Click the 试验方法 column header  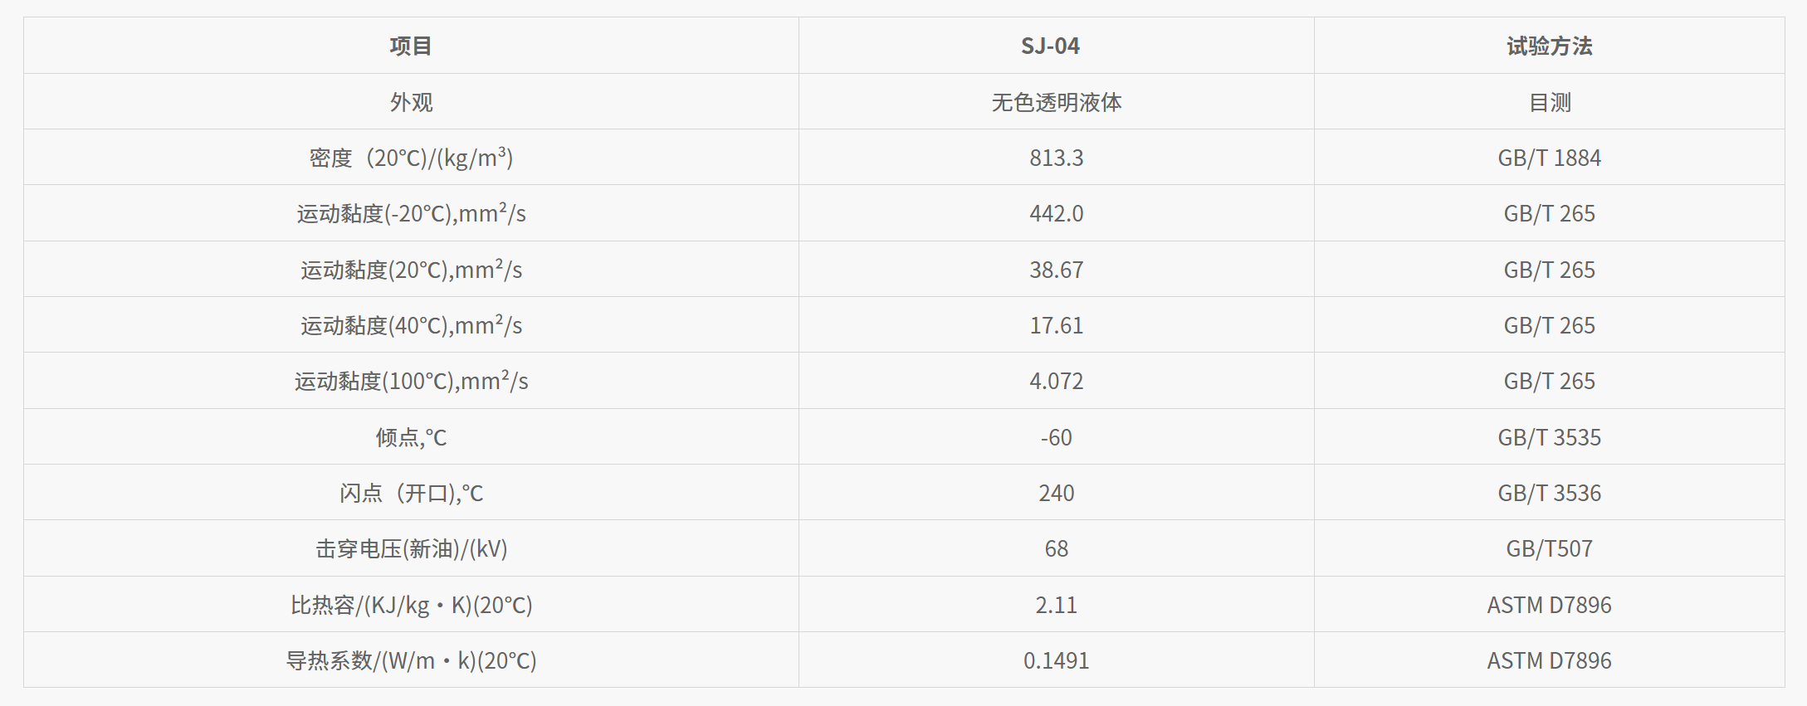point(1549,46)
